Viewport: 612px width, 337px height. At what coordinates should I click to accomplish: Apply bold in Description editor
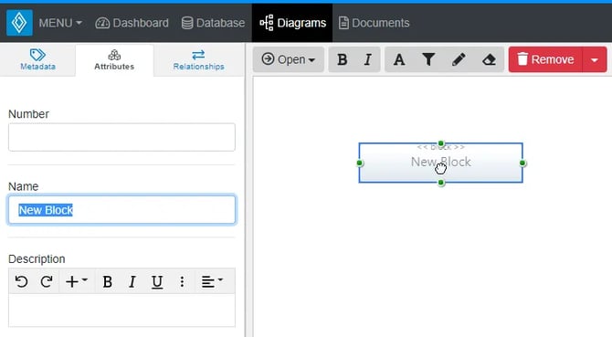tap(108, 281)
